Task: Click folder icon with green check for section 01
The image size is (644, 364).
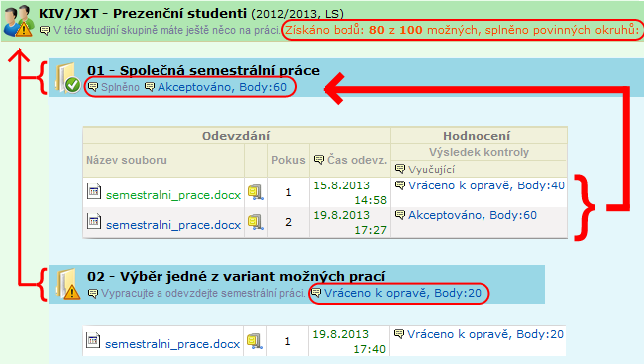Action: (67, 77)
